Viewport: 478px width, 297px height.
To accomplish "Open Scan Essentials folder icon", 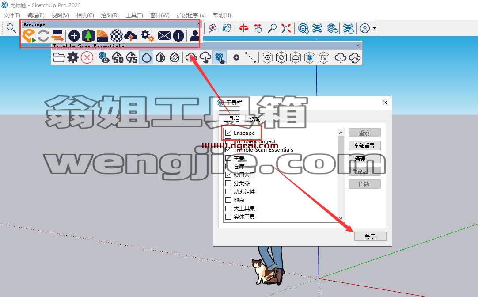I will 58,57.
